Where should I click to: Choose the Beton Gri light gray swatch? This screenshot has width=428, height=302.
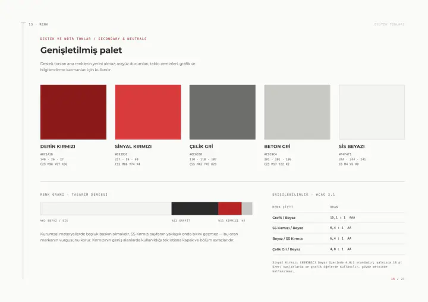click(297, 112)
